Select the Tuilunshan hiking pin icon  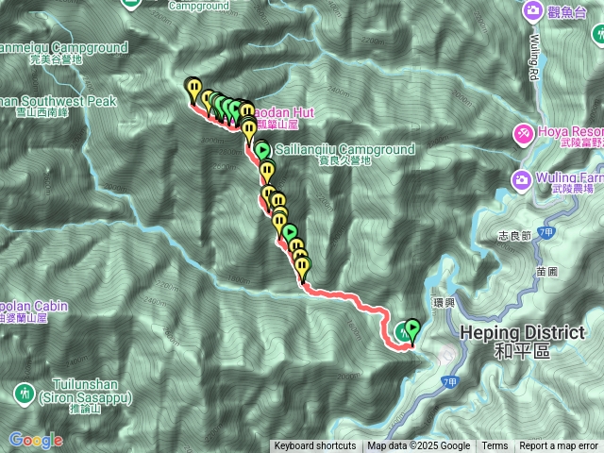(x=24, y=394)
